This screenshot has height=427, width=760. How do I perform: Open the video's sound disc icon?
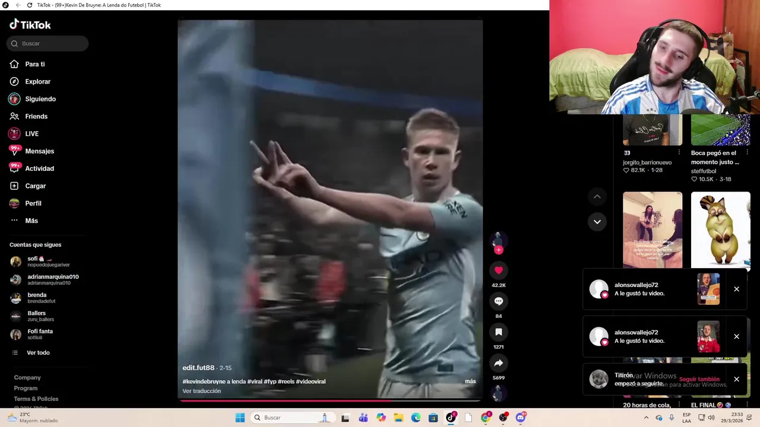498,393
